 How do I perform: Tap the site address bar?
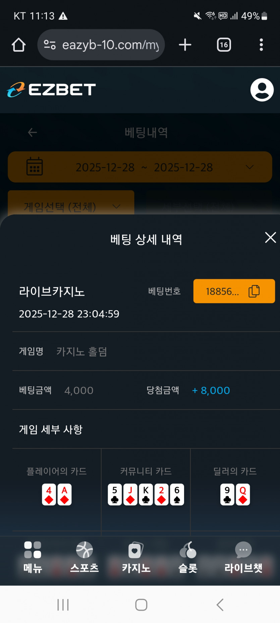tap(110, 45)
